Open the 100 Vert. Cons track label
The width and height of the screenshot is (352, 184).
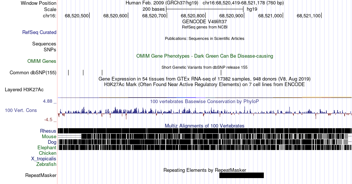point(21,110)
